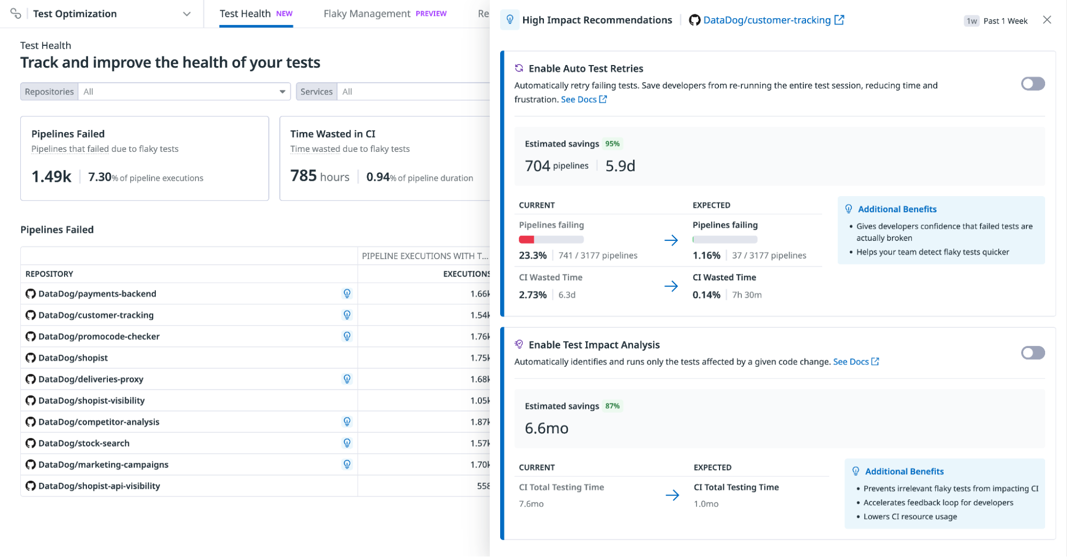Click the Test Optimization product icon
Screen dimensions: 1067x557
click(15, 14)
